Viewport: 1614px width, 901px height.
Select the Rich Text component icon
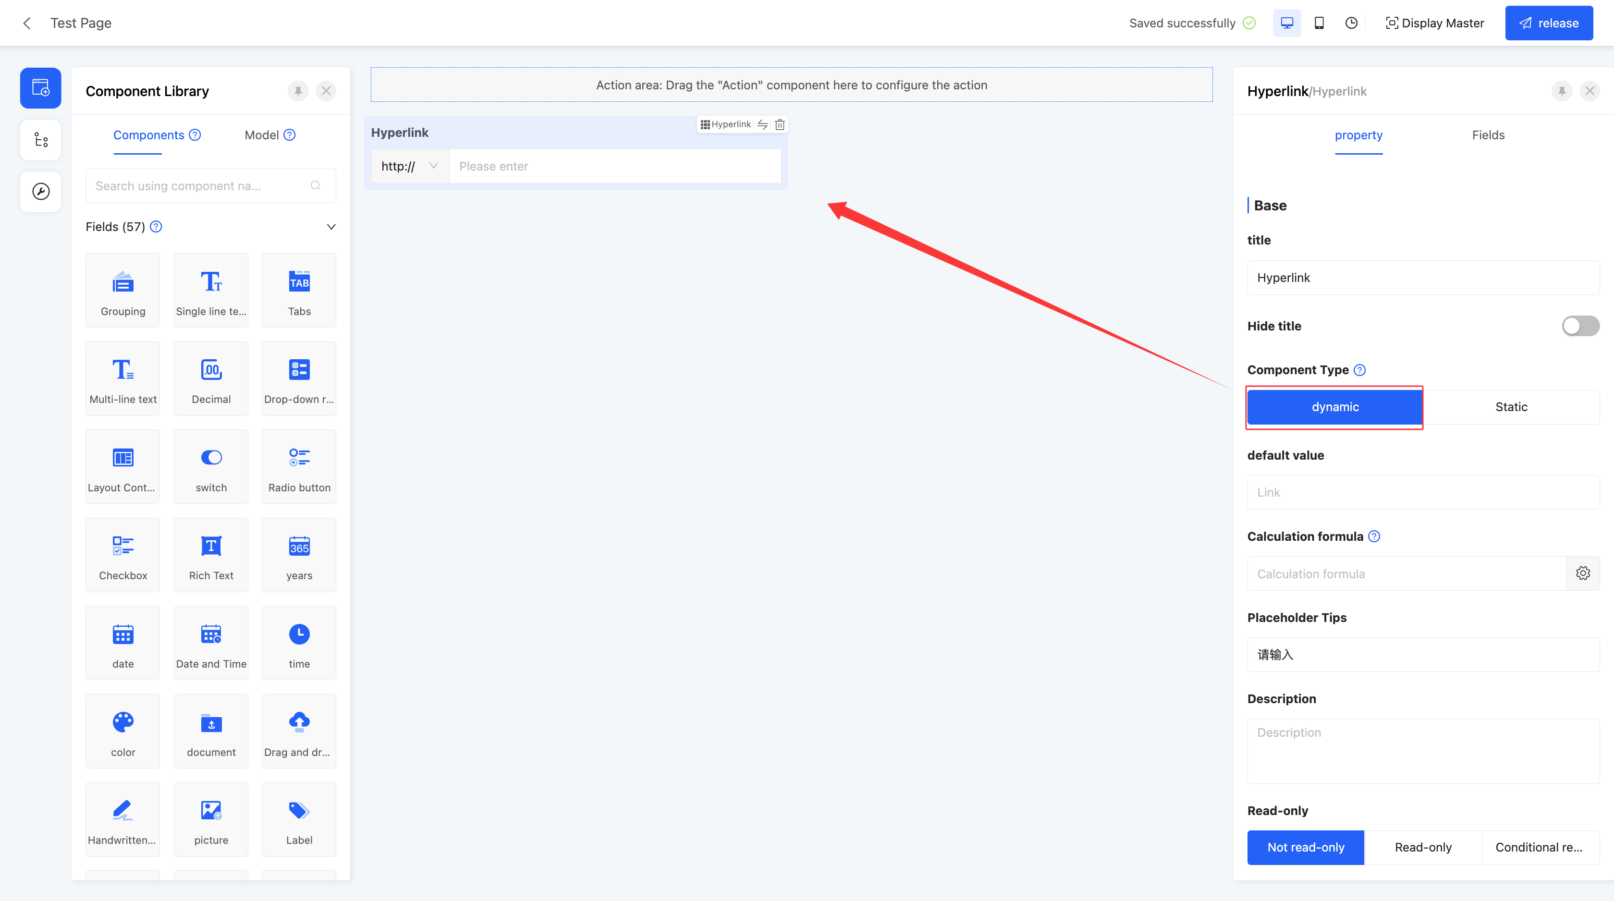pos(211,555)
